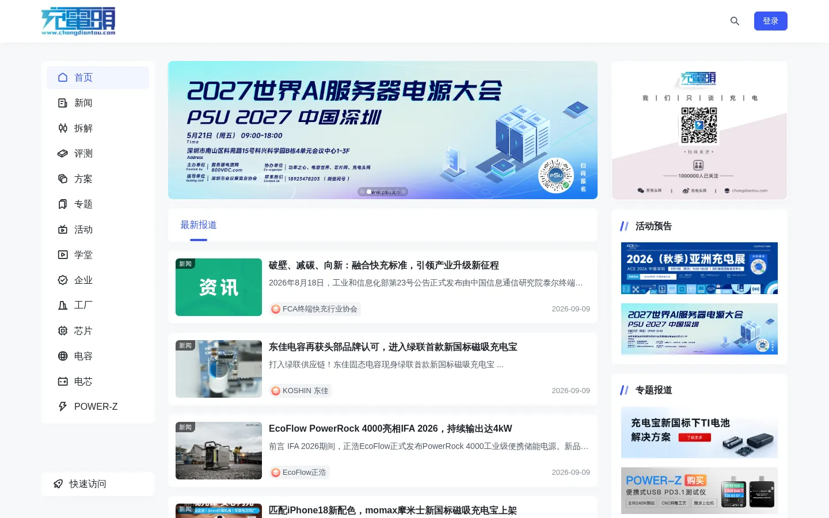The height and width of the screenshot is (518, 829).
Task: Click the solutions icon beside 方案
Action: pyautogui.click(x=63, y=178)
